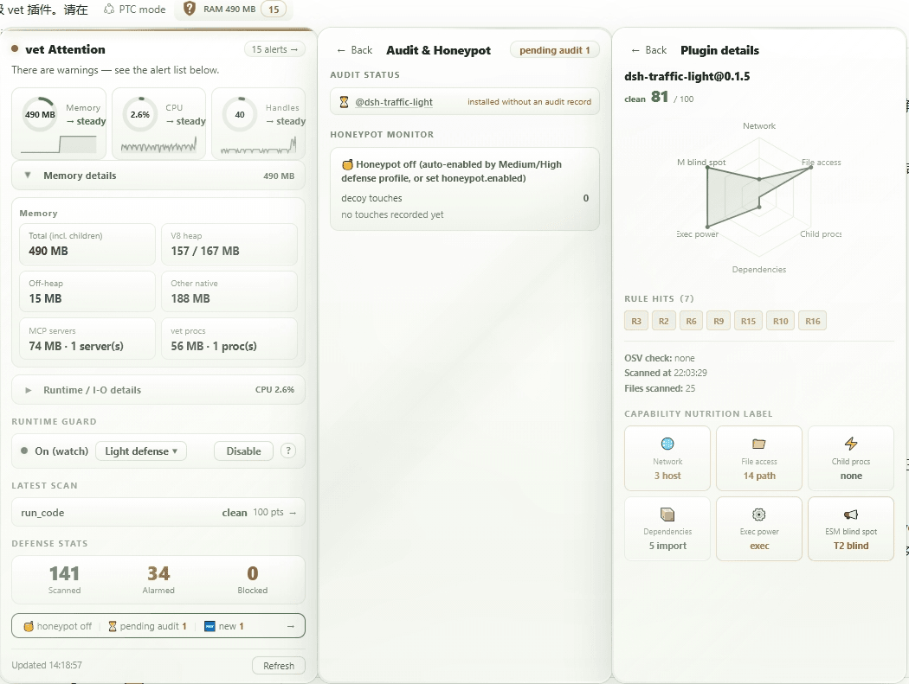909x684 pixels.
Task: Click the vet procs 56 MB card
Action: 229,339
